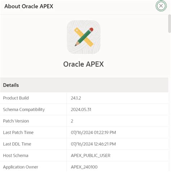This screenshot has width=171, height=172.
Task: Select the value "APEX_240100"
Action: point(84,167)
